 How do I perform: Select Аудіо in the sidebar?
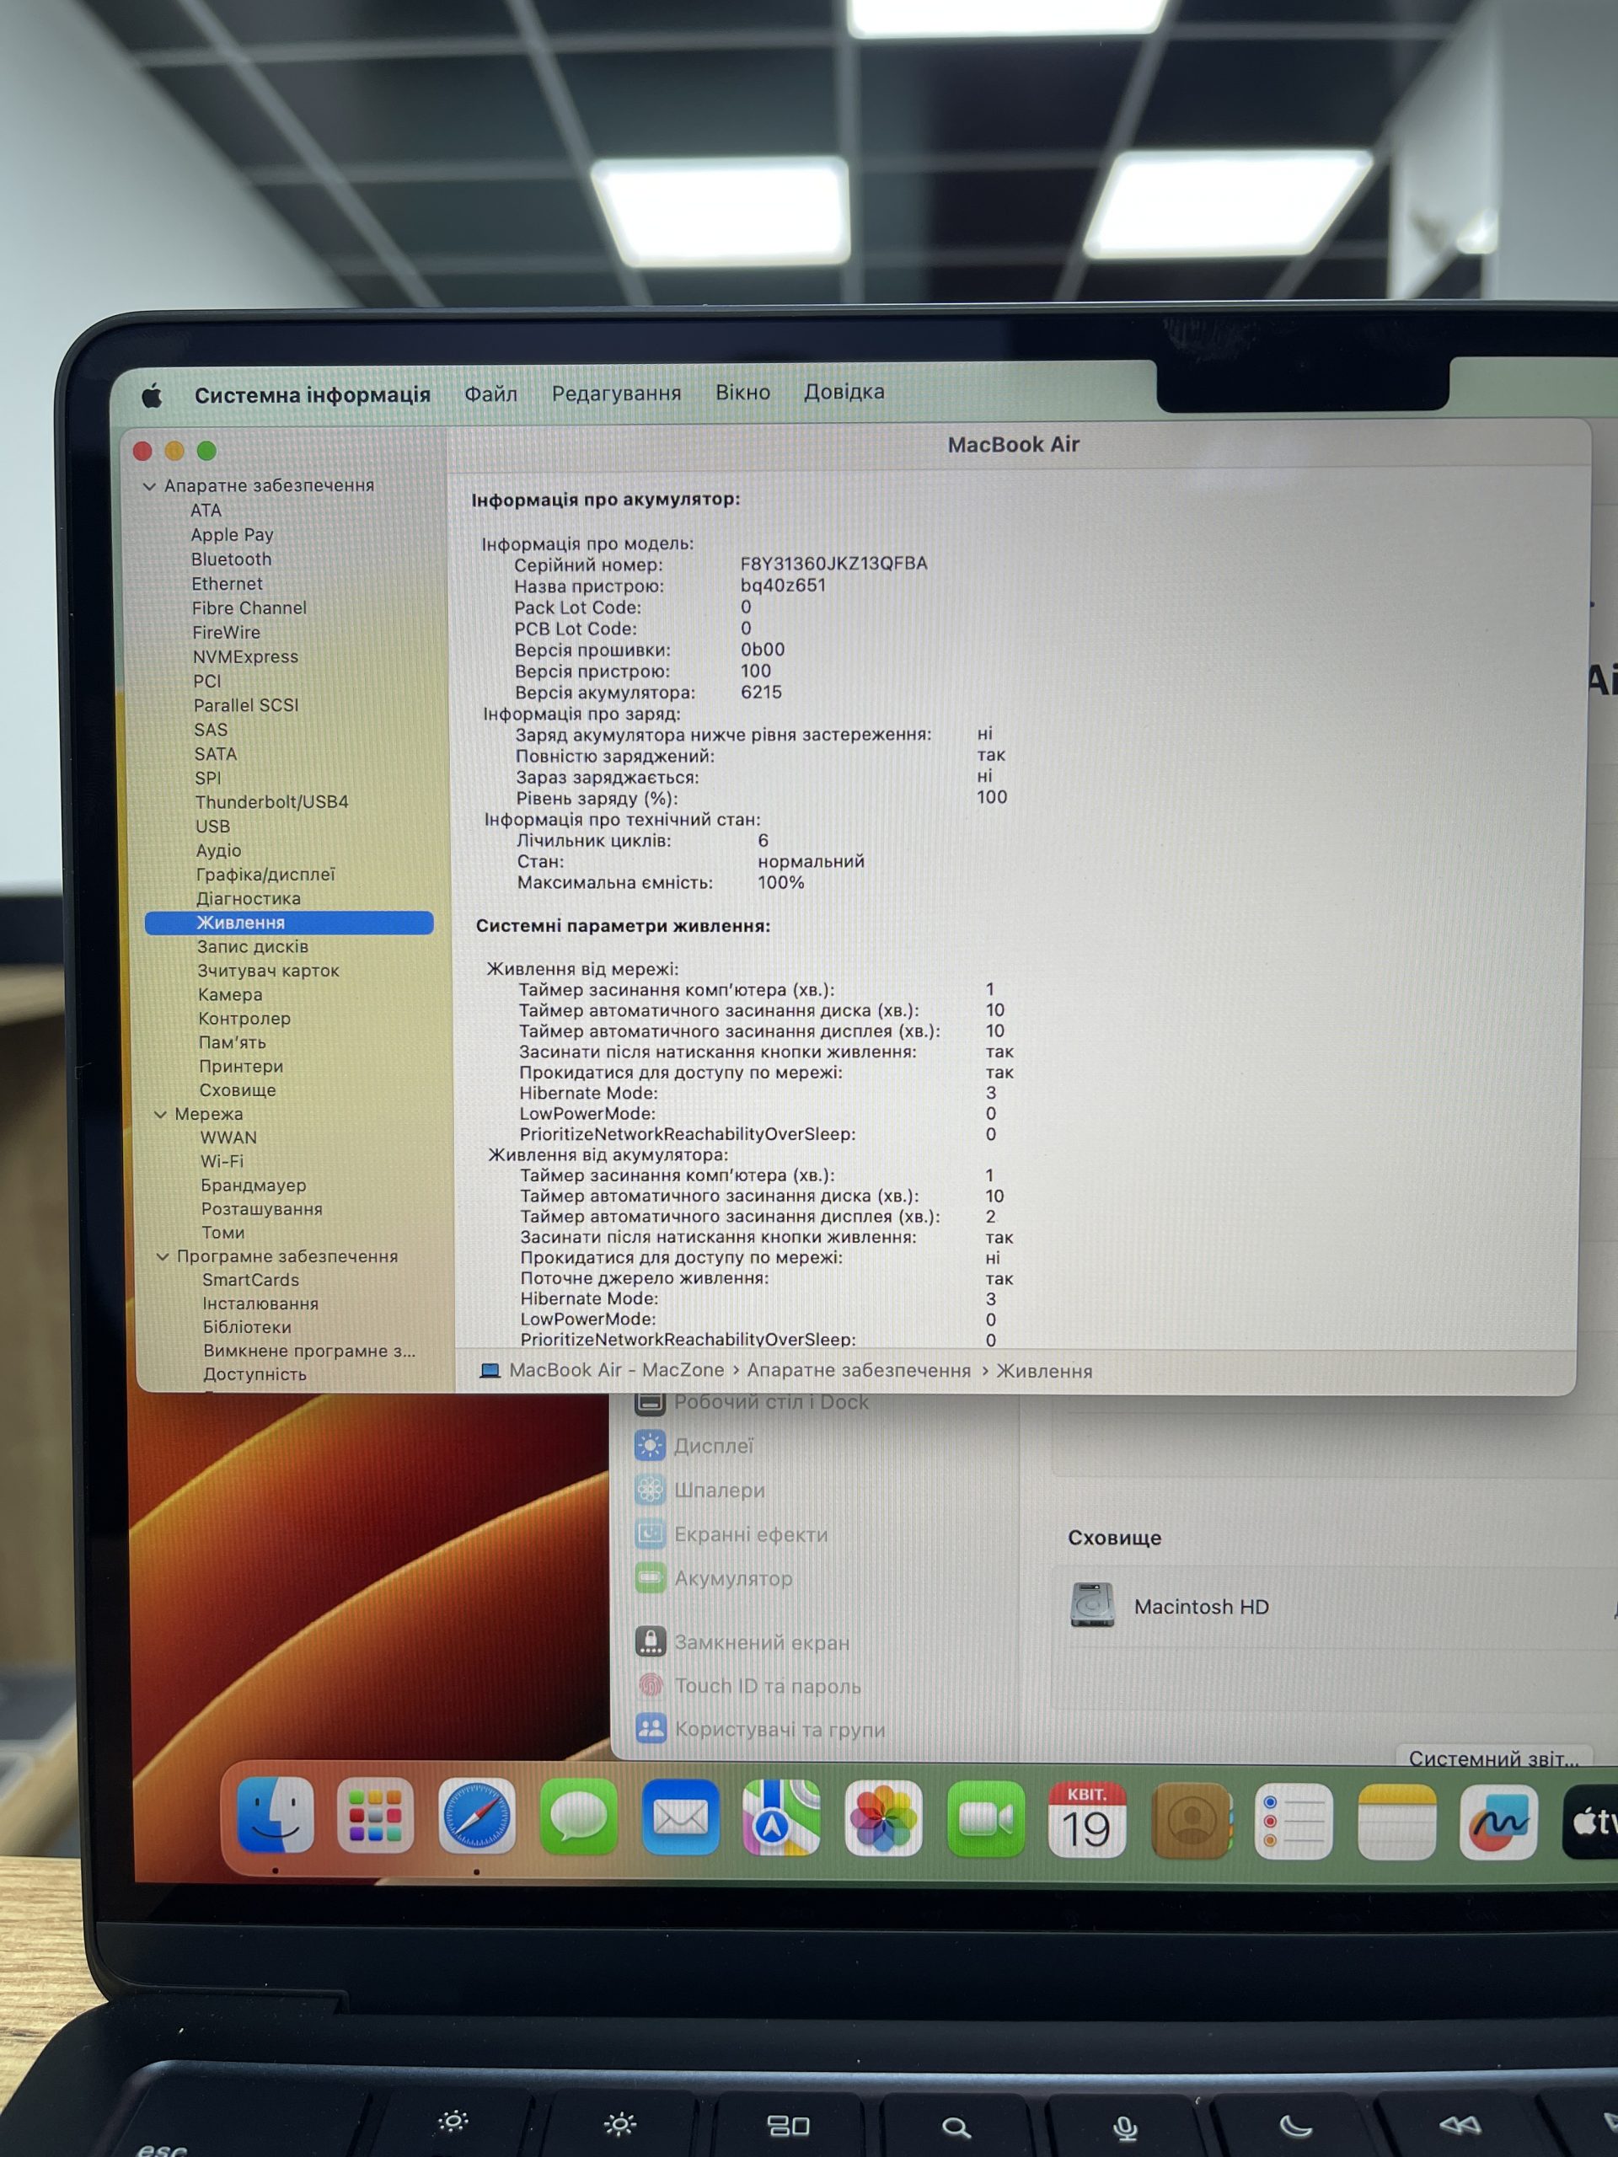point(218,850)
